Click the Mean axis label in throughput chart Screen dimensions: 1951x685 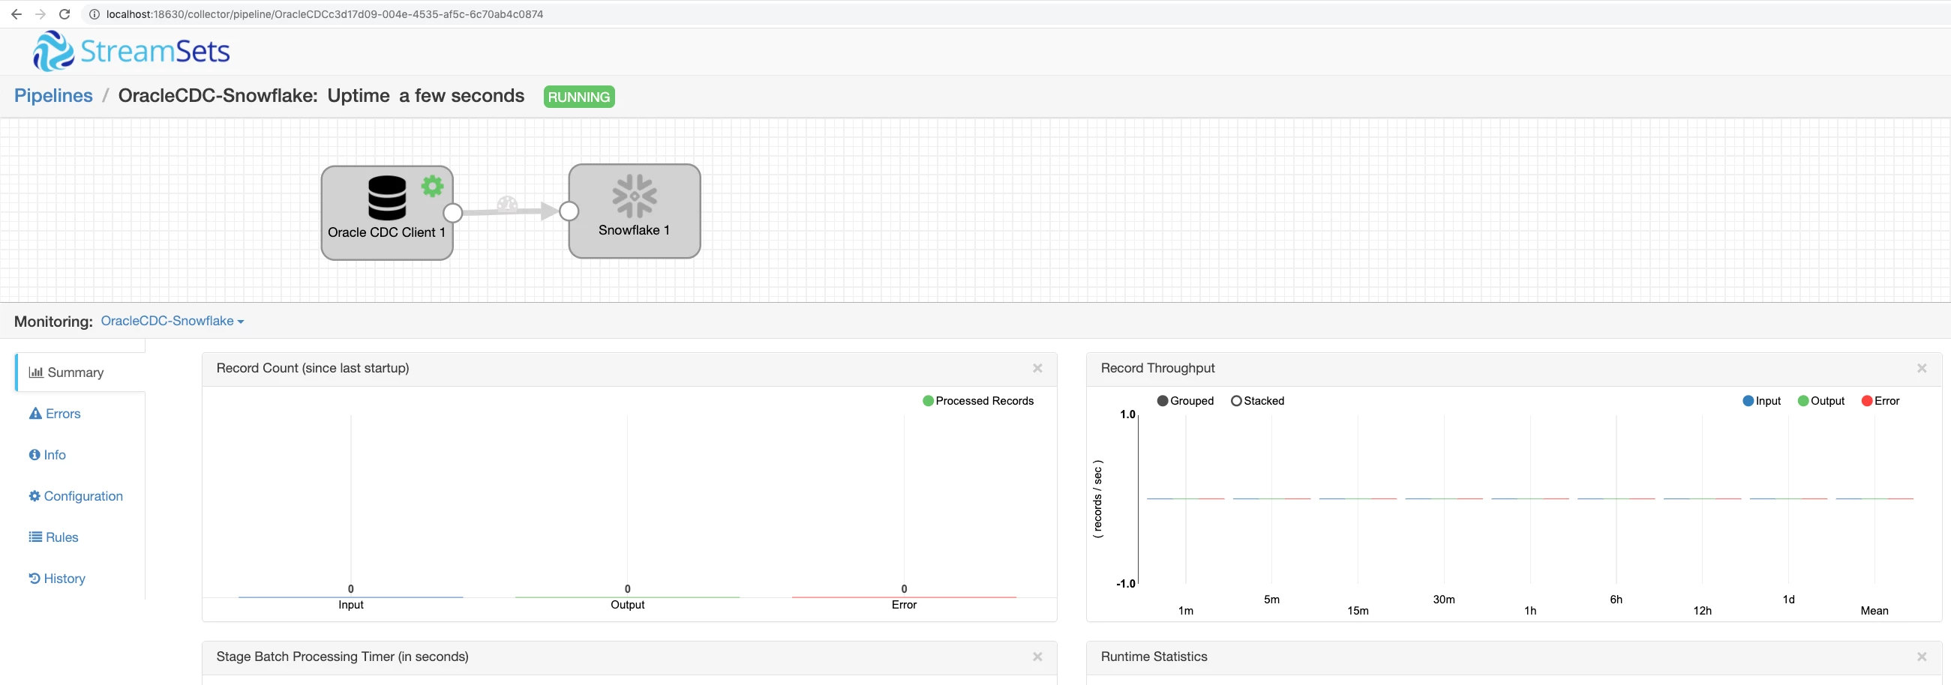(1874, 610)
